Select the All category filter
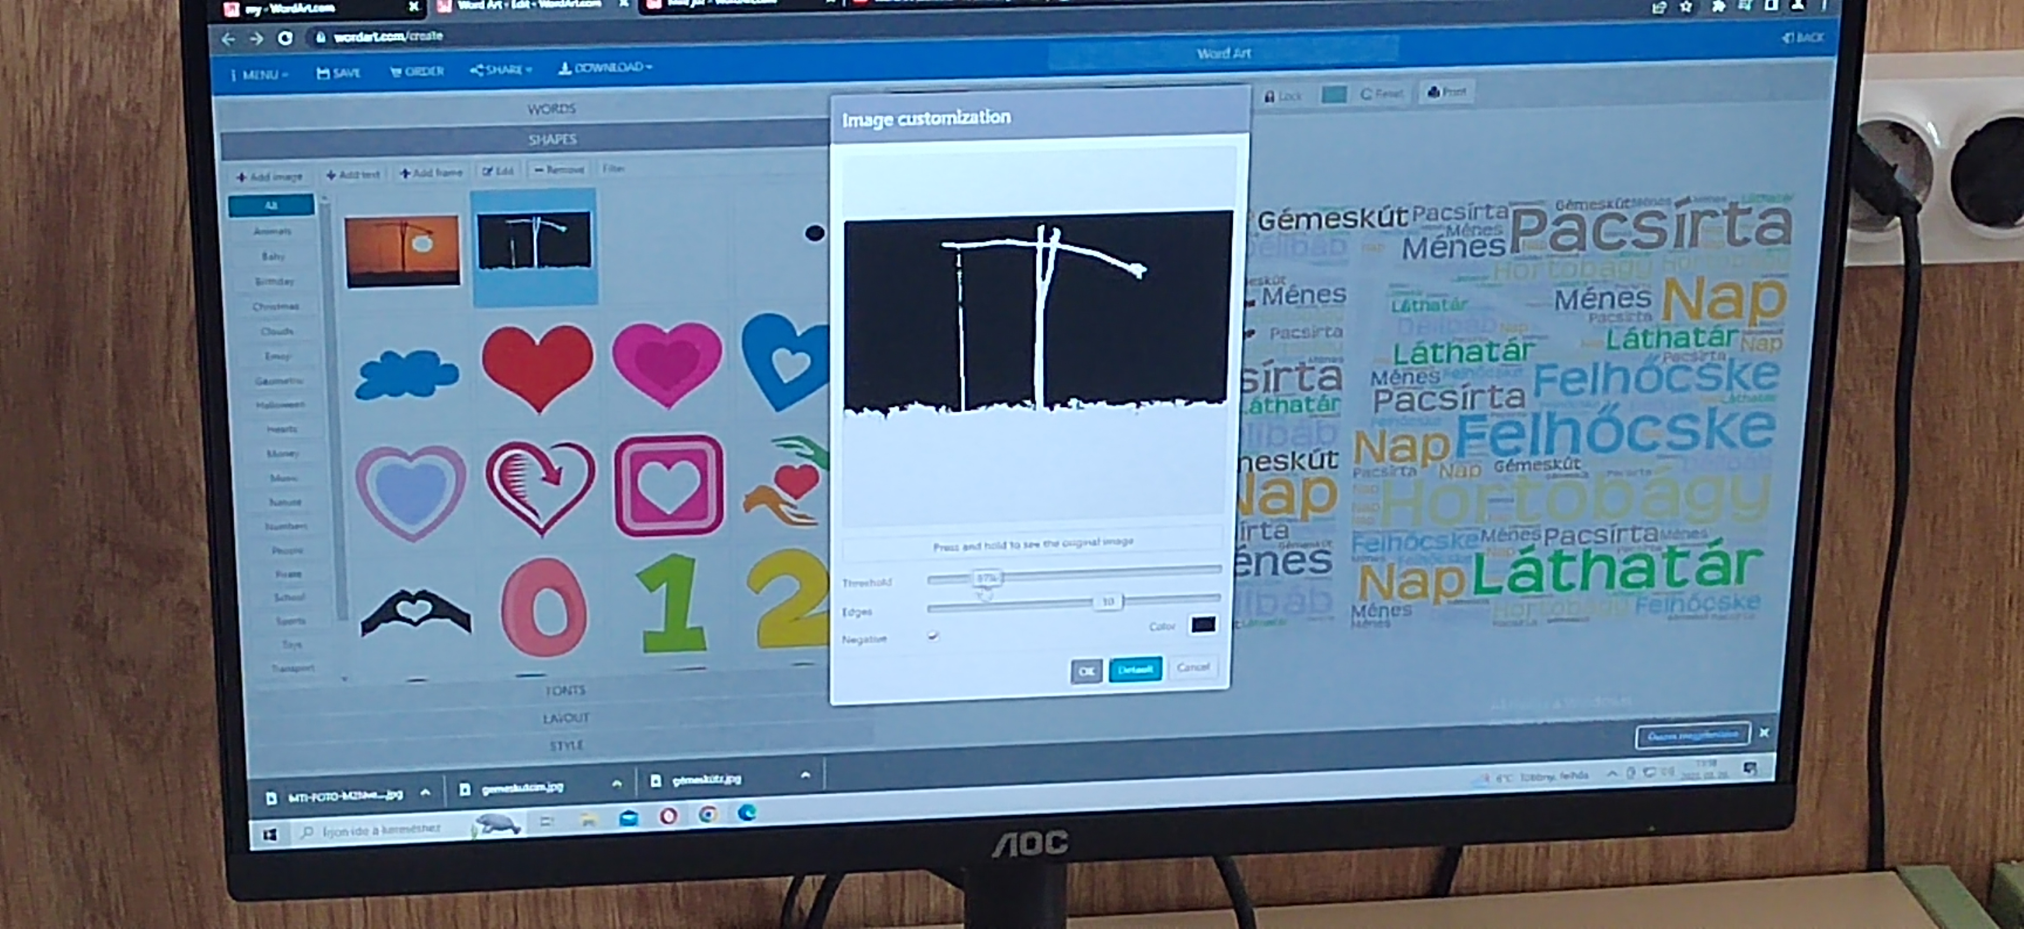Screen dimensions: 2024x929 pos(271,205)
